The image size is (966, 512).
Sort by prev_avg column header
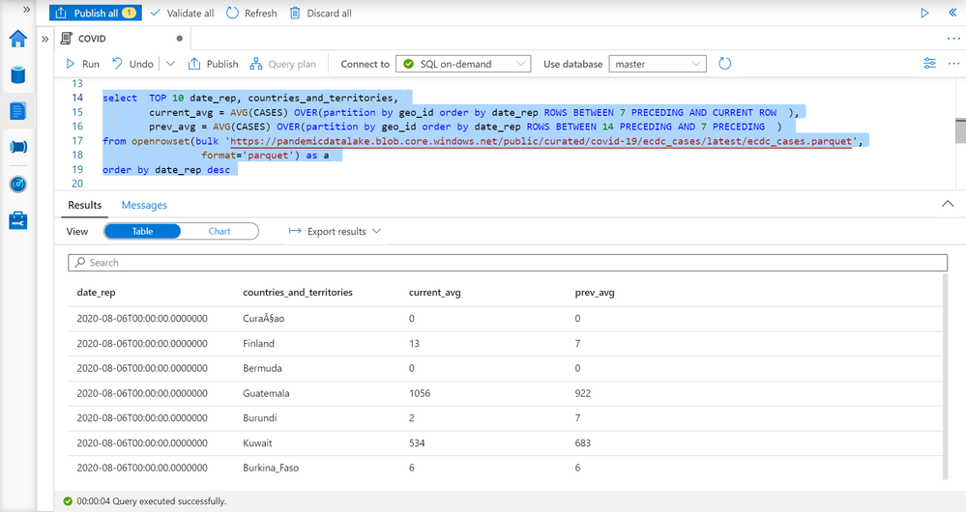tap(595, 293)
